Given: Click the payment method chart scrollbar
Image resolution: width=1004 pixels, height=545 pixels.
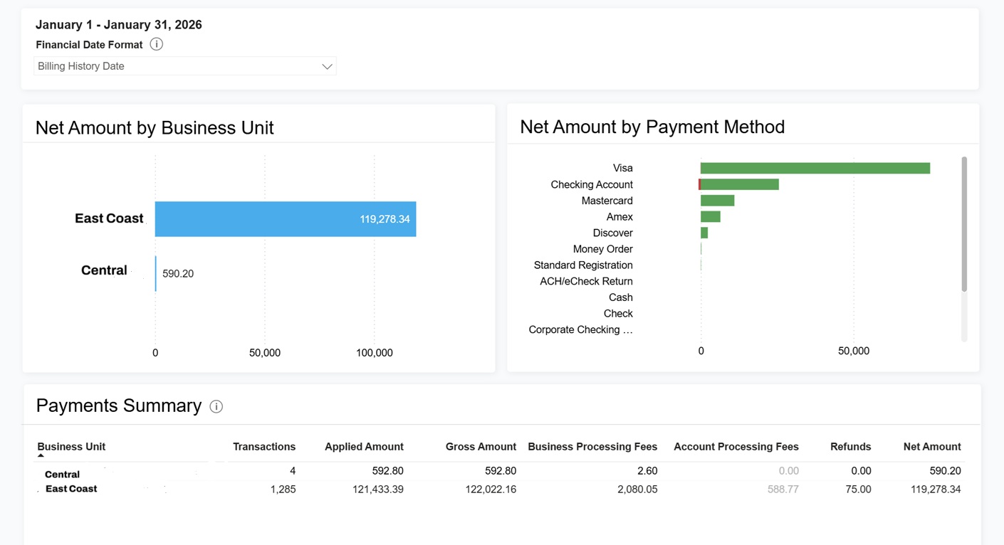Looking at the screenshot, I should point(966,221).
